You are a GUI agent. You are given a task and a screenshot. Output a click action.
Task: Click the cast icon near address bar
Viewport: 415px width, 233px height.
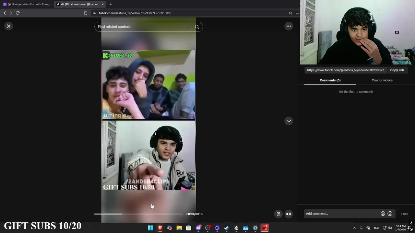point(290,13)
